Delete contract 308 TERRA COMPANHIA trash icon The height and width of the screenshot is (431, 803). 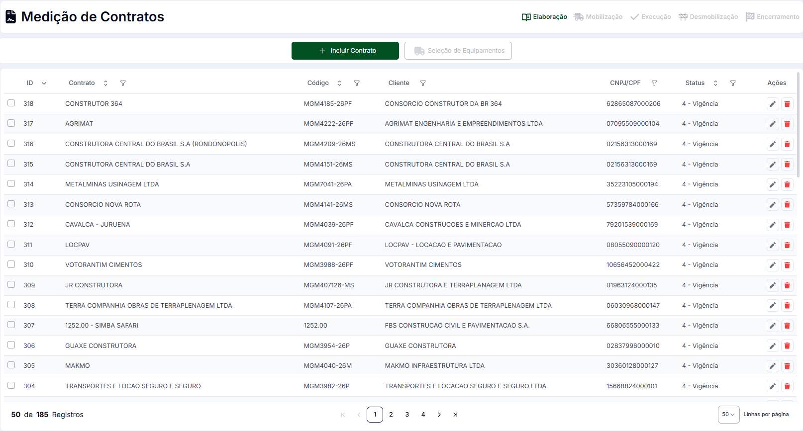[787, 306]
